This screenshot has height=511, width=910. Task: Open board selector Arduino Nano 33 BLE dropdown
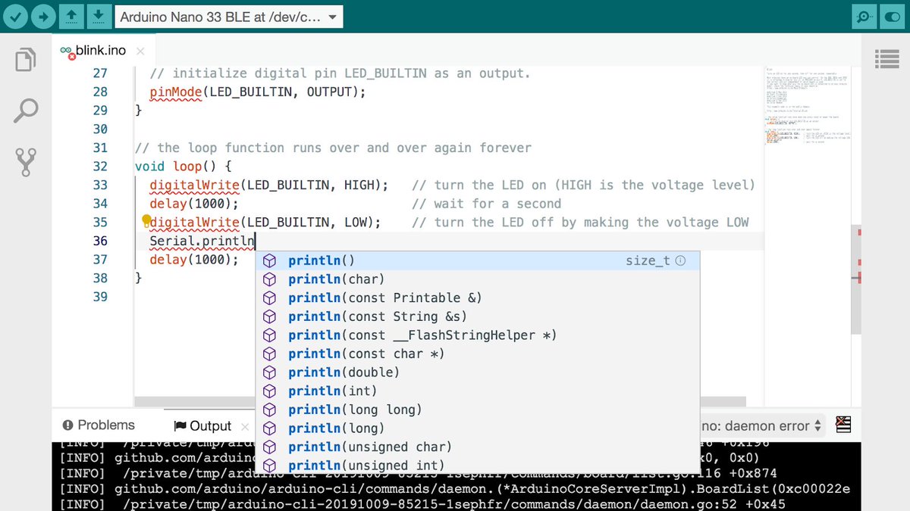[x=228, y=17]
